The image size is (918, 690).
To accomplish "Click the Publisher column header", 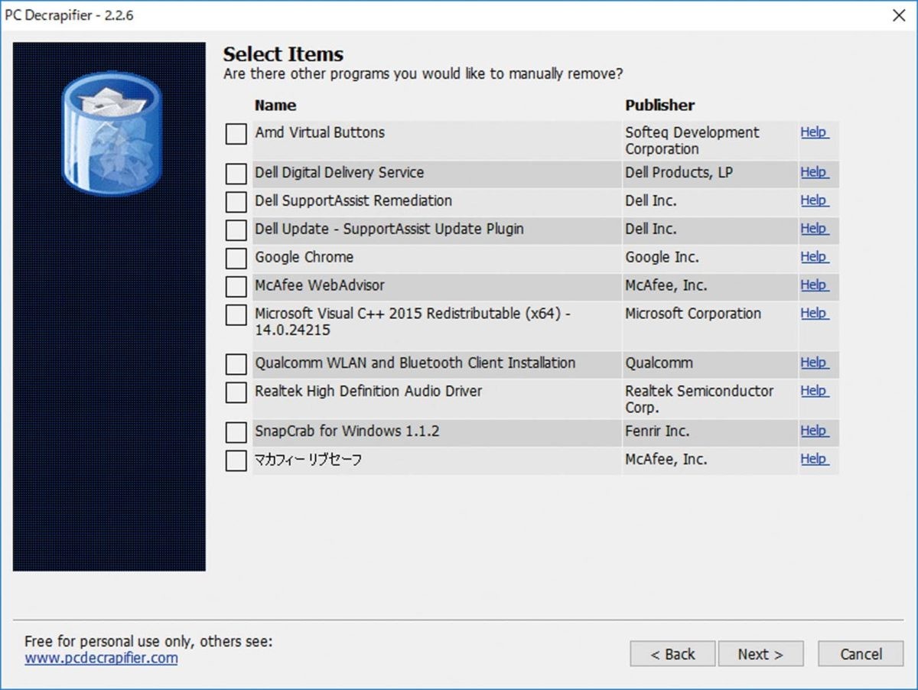I will 659,106.
